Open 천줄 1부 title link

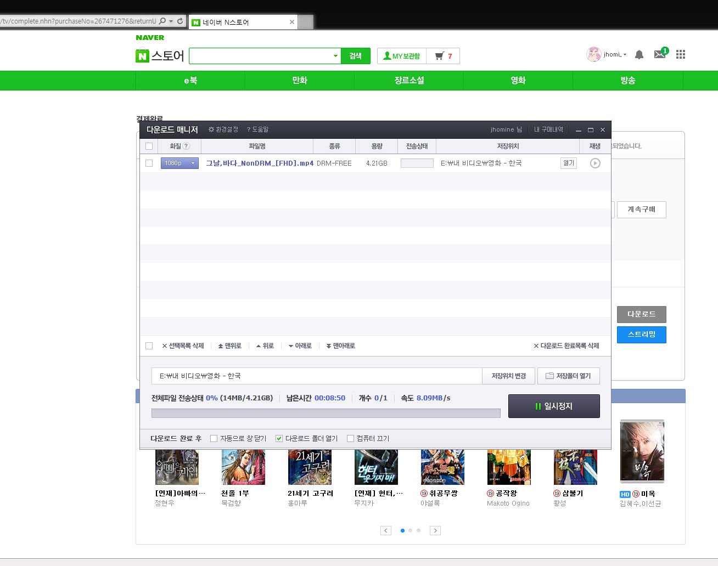click(235, 493)
